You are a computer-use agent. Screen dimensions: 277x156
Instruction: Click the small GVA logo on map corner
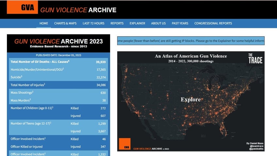point(125,144)
